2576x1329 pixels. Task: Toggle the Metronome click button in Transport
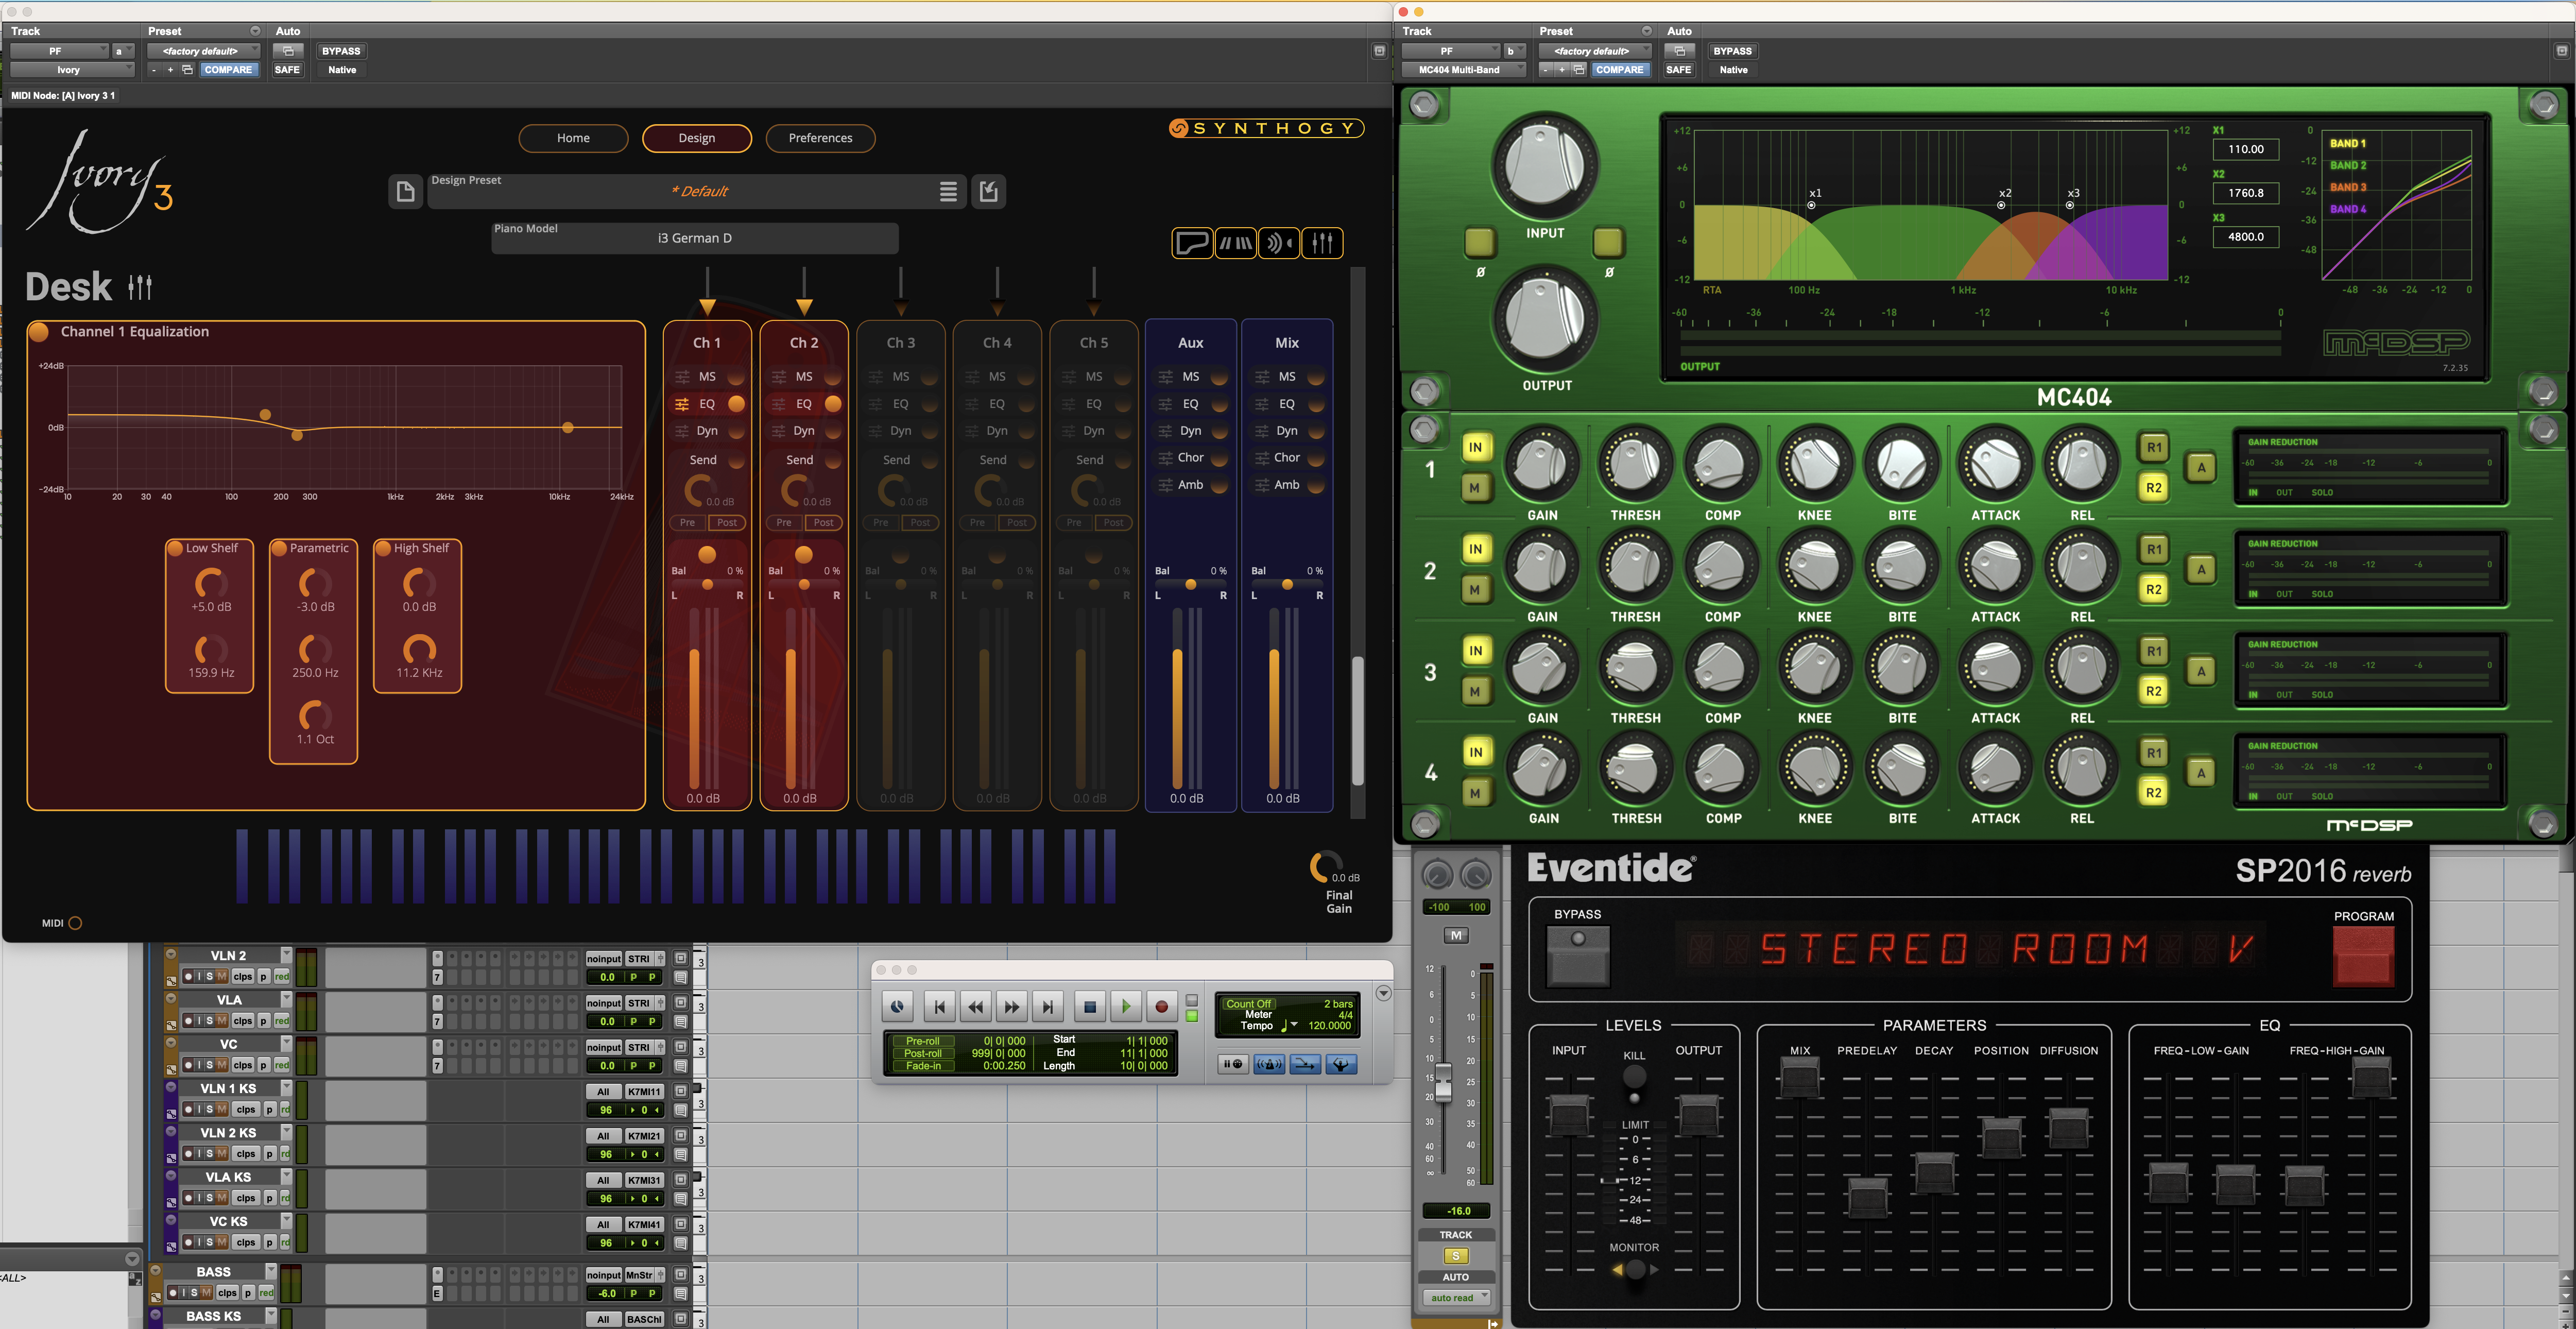pos(1269,1064)
